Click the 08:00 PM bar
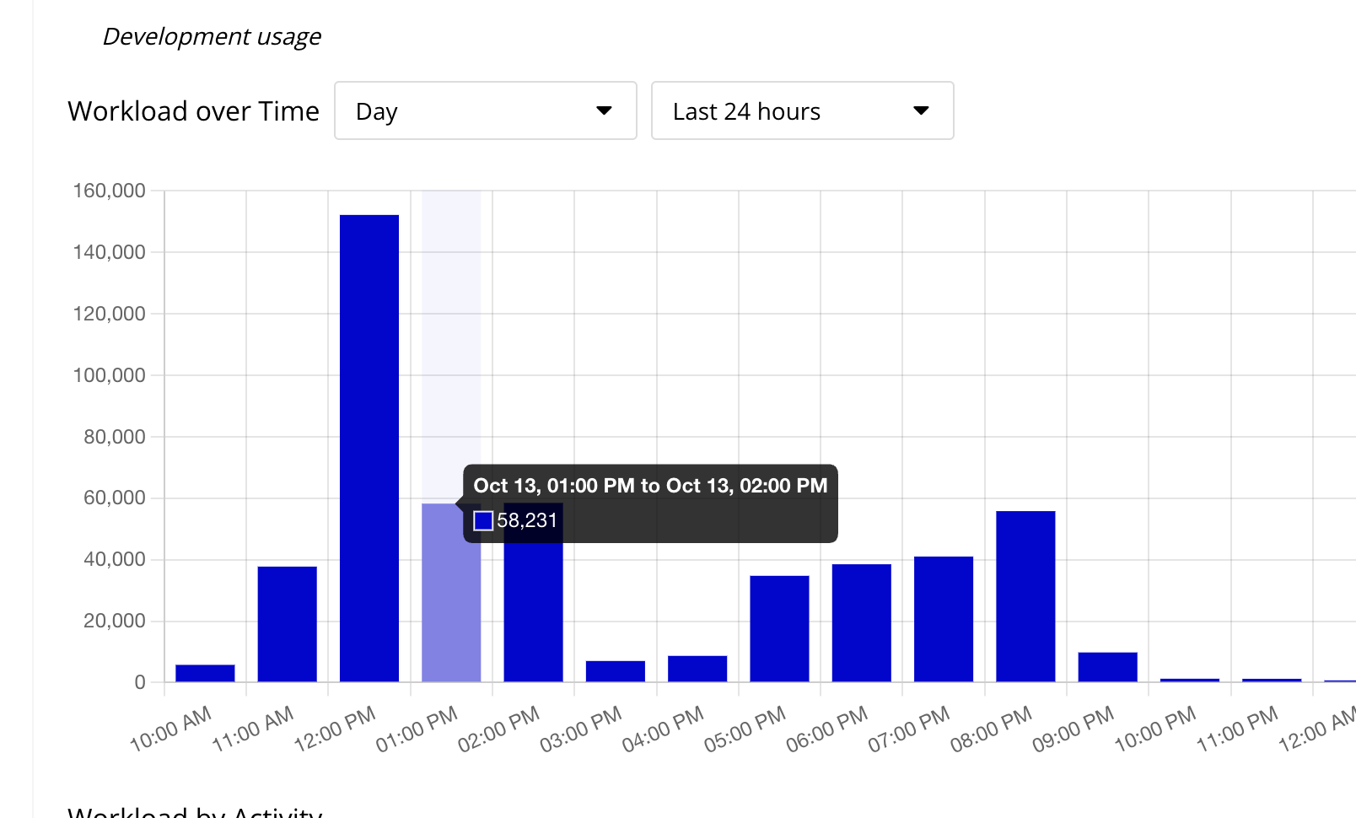This screenshot has width=1356, height=818. (1025, 596)
